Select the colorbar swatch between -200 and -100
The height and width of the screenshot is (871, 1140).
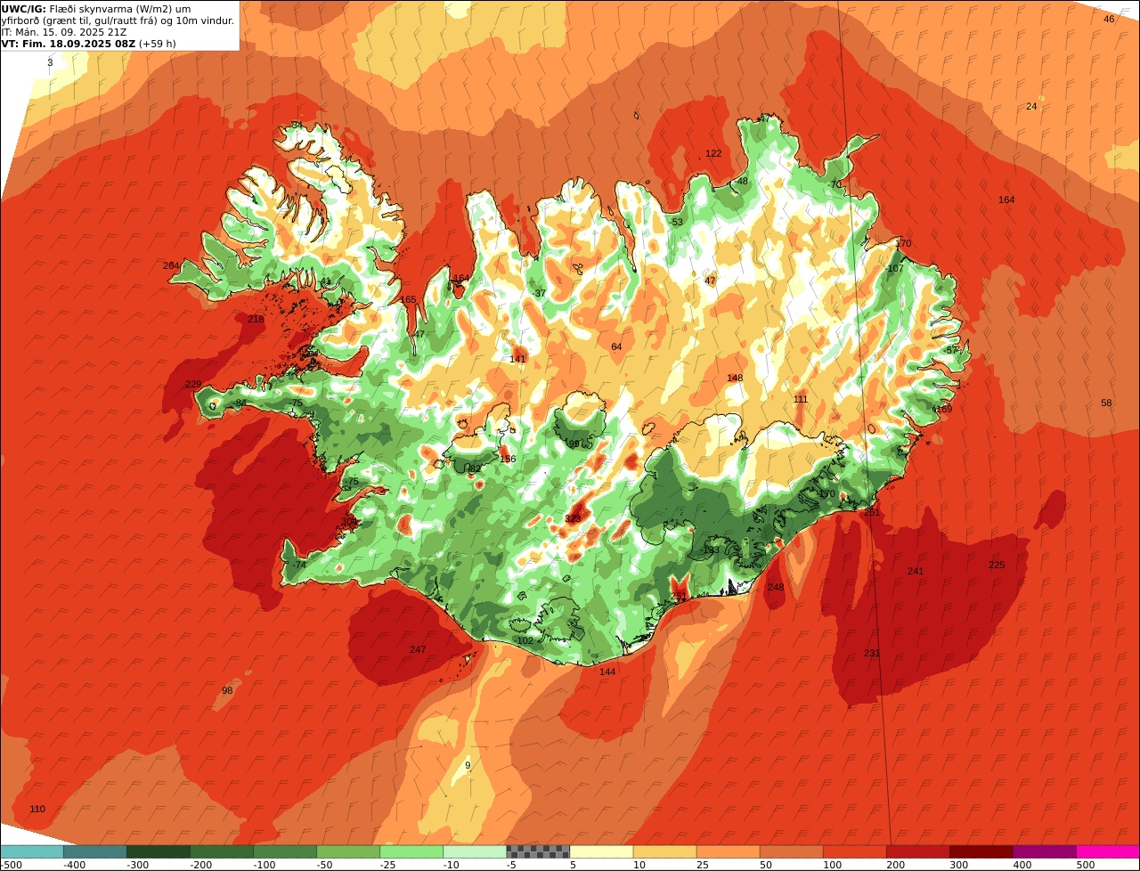[222, 851]
